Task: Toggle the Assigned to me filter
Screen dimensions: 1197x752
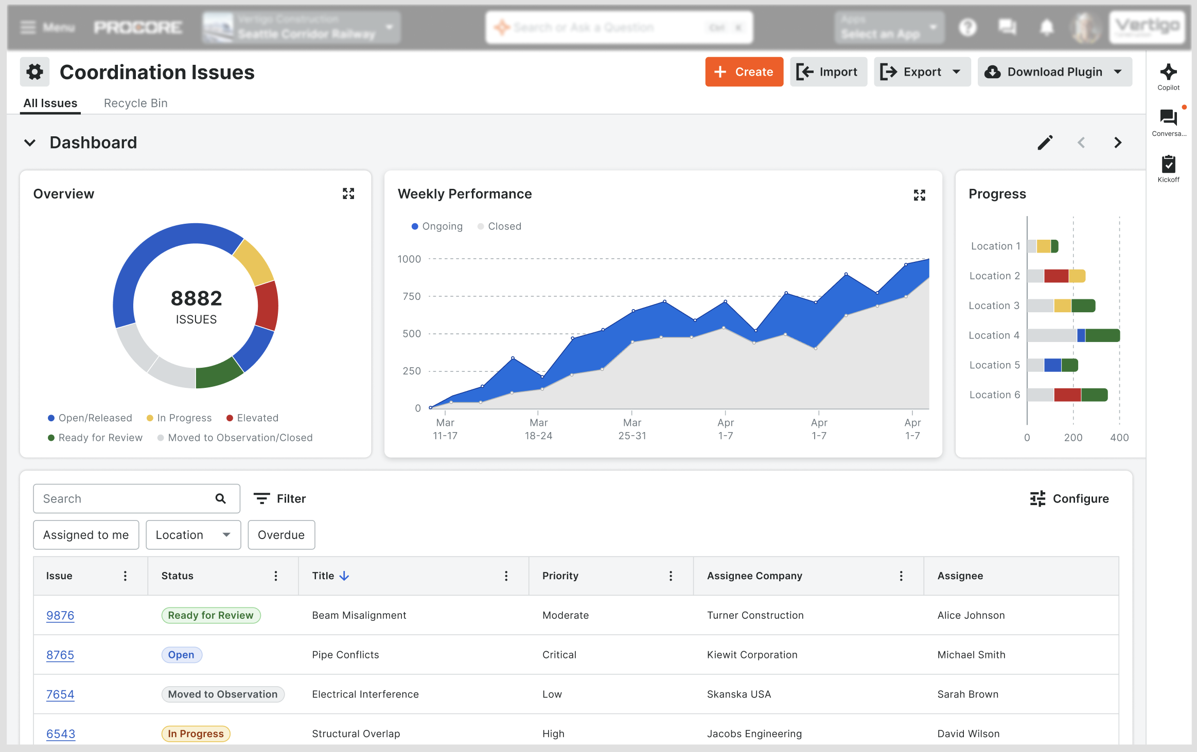Action: click(x=86, y=535)
